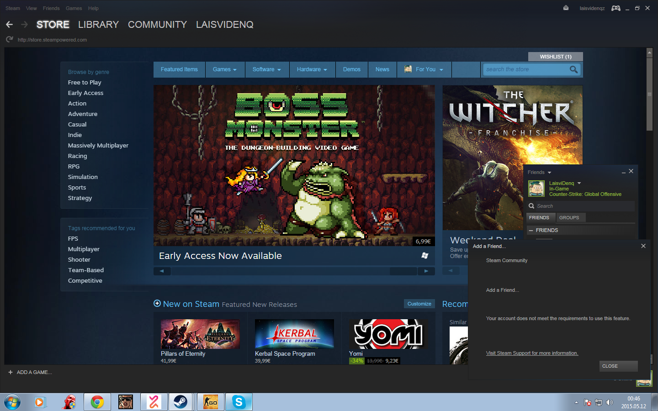Open the For You dropdown menu
This screenshot has width=658, height=411.
tap(424, 69)
